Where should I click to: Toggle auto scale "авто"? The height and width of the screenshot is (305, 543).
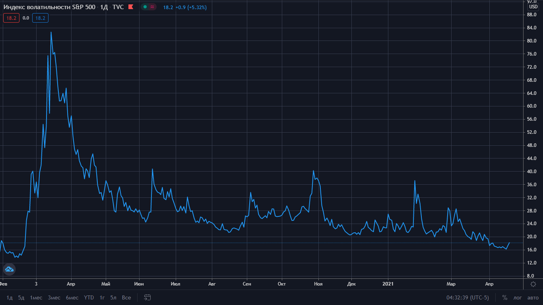click(532, 298)
